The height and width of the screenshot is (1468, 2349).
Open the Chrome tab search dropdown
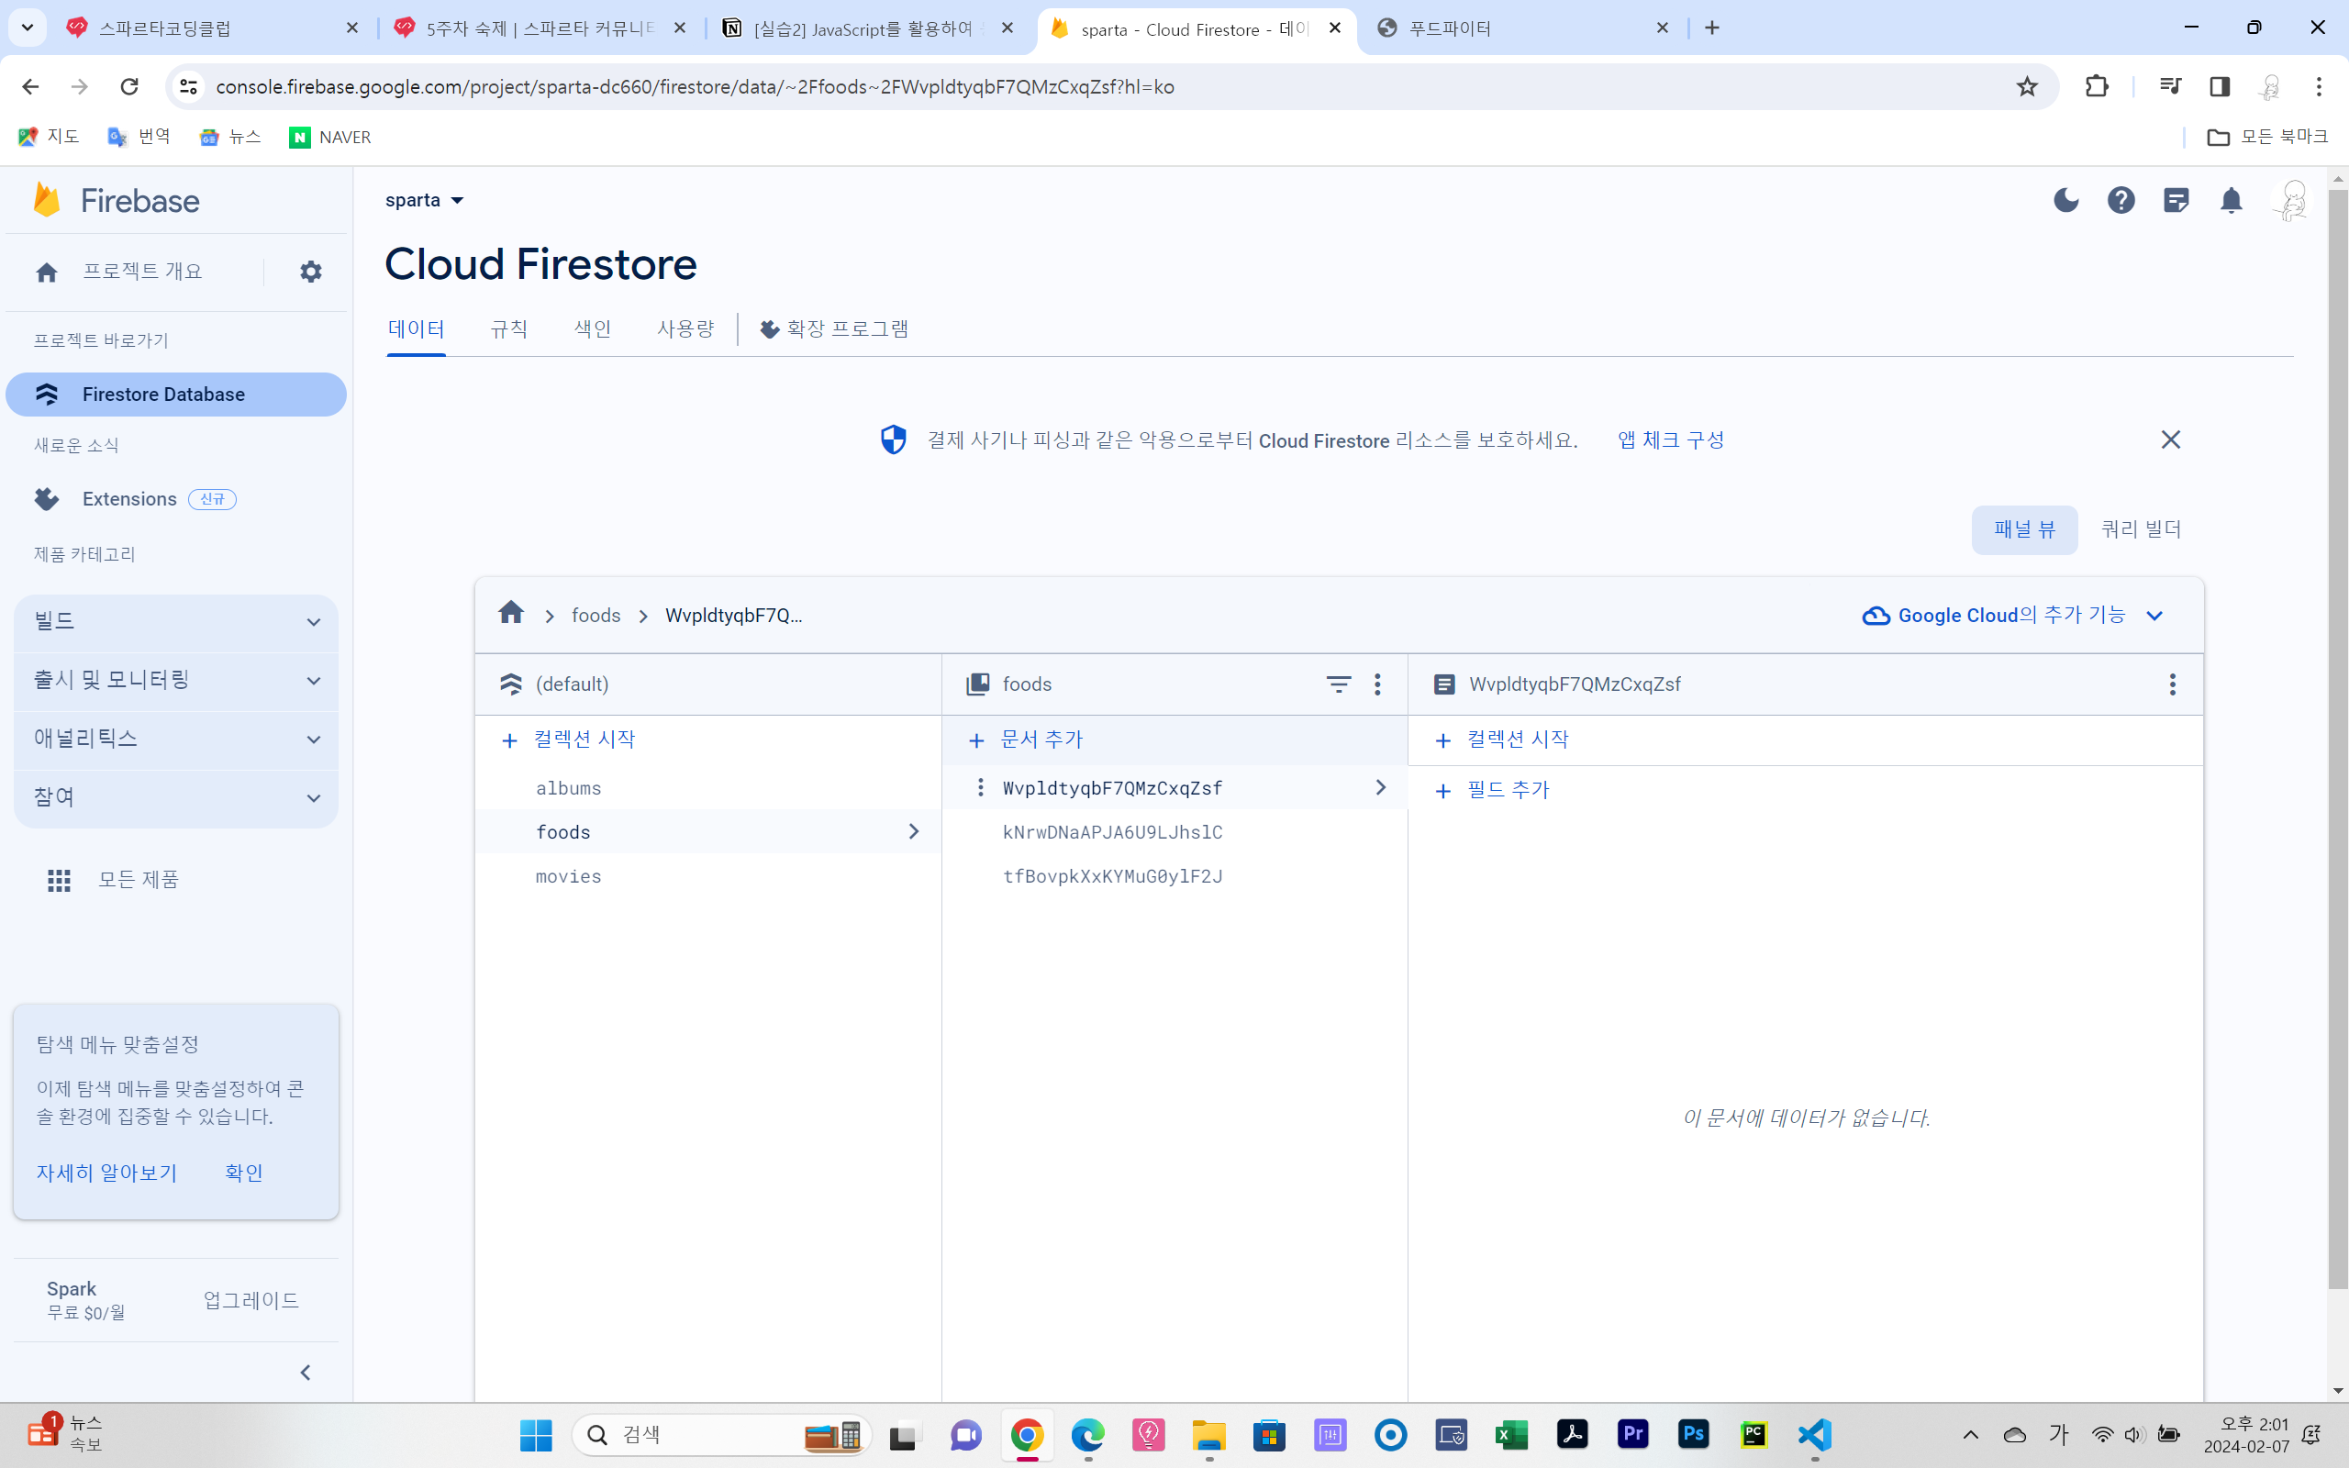28,28
